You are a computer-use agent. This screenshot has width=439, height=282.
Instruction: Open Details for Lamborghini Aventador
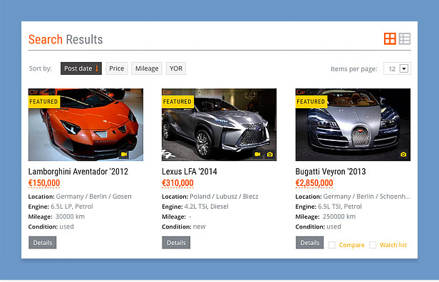(x=43, y=243)
